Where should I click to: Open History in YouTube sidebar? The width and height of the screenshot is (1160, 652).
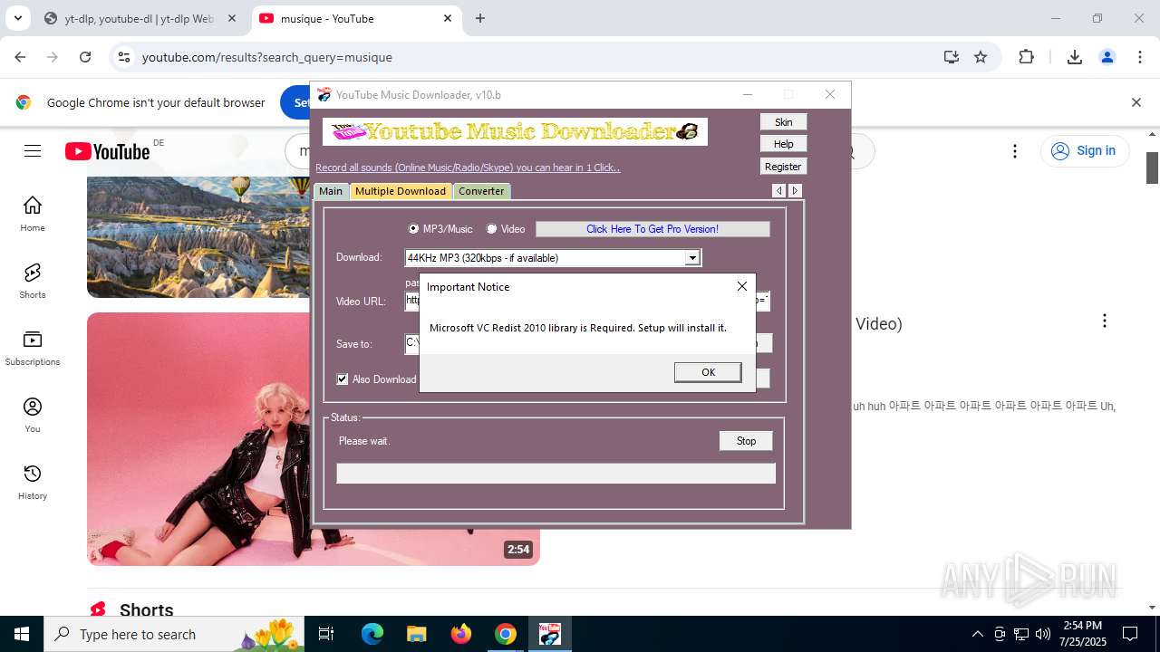[33, 482]
